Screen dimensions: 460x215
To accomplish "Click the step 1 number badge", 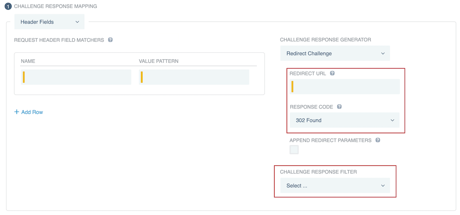I will click(x=9, y=6).
